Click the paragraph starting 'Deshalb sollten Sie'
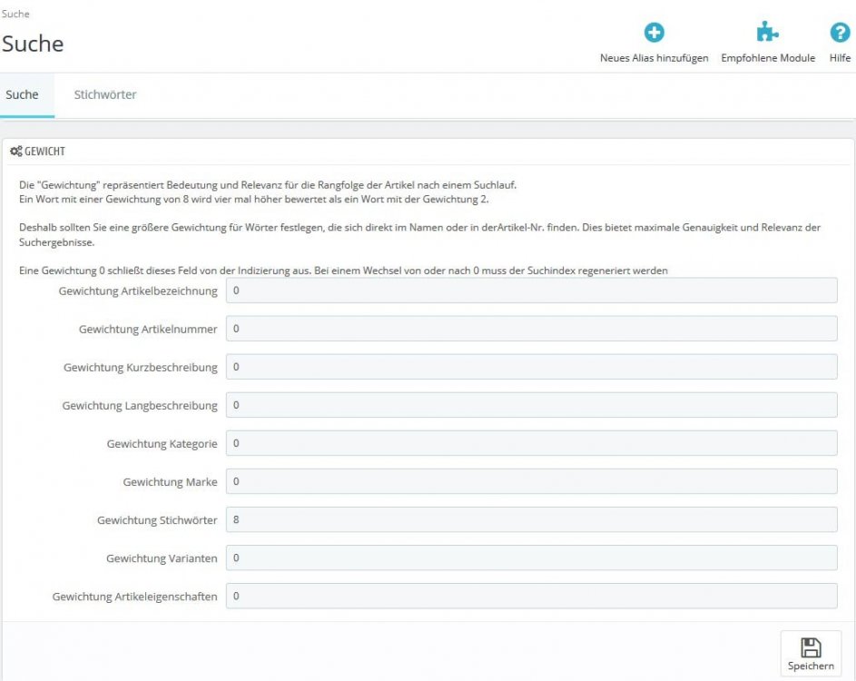The height and width of the screenshot is (681, 856). click(419, 235)
